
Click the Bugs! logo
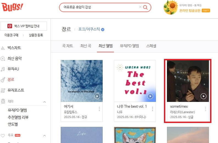(12, 7)
